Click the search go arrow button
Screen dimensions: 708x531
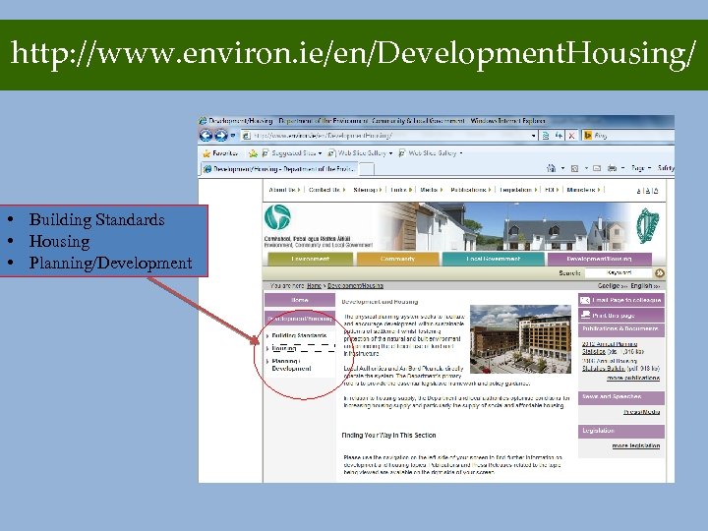(660, 272)
